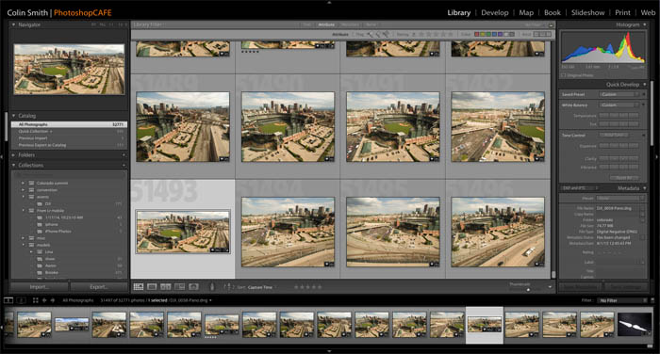Viewport: 660px width, 354px height.
Task: Hide the top module picker panel
Action: point(330,2)
